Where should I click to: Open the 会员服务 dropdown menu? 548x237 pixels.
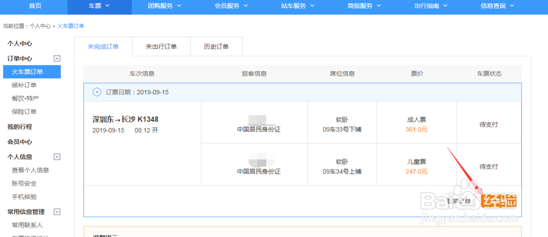pyautogui.click(x=231, y=6)
